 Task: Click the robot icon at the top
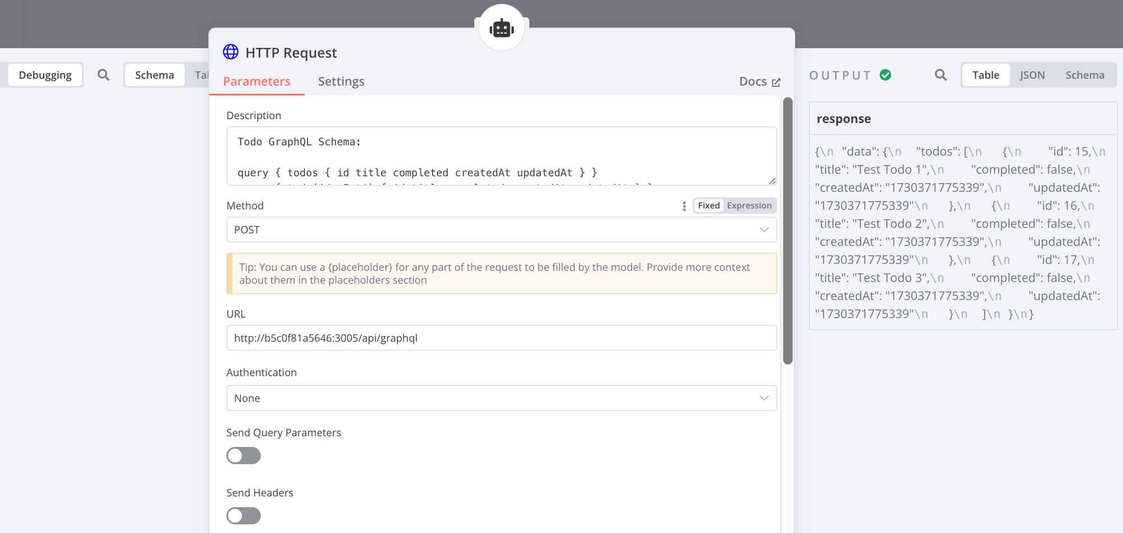501,28
